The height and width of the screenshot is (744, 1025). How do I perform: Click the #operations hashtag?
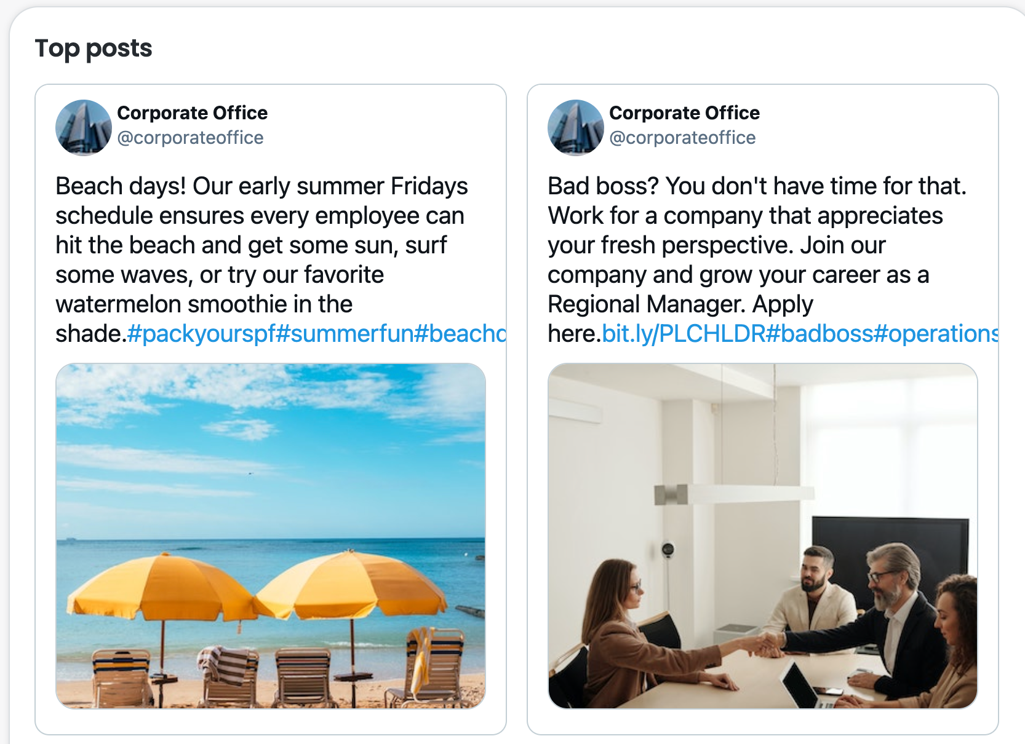tap(935, 334)
